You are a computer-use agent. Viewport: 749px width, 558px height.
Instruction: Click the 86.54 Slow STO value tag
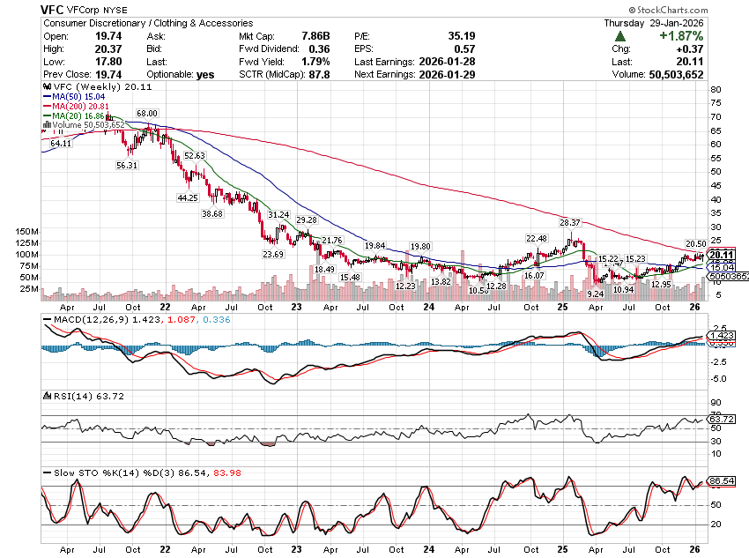(721, 482)
